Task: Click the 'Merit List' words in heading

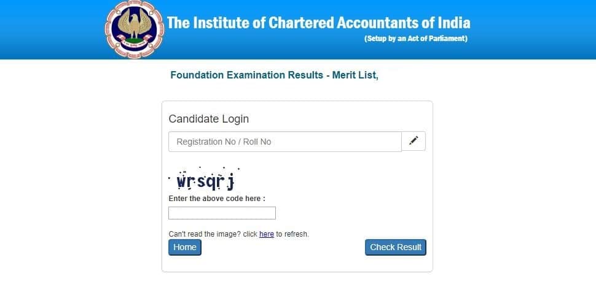Action: click(x=355, y=75)
